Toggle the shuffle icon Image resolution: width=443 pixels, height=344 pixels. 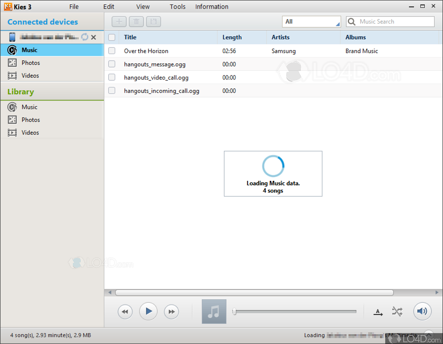[397, 312]
